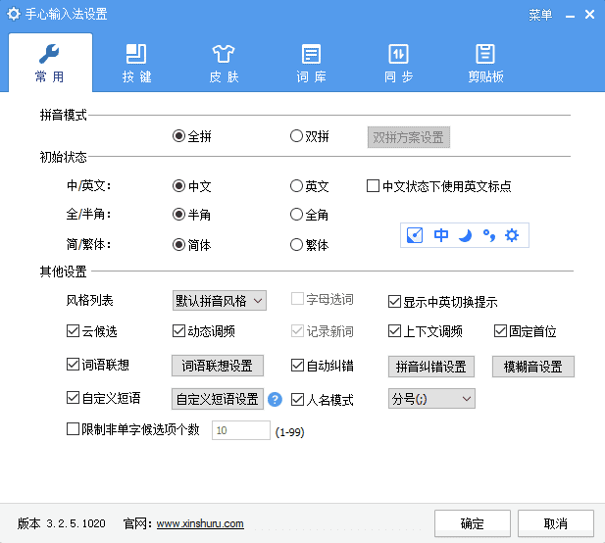Enable 限制非单字候选项个数 checkbox
605x543 pixels.
pyautogui.click(x=74, y=429)
